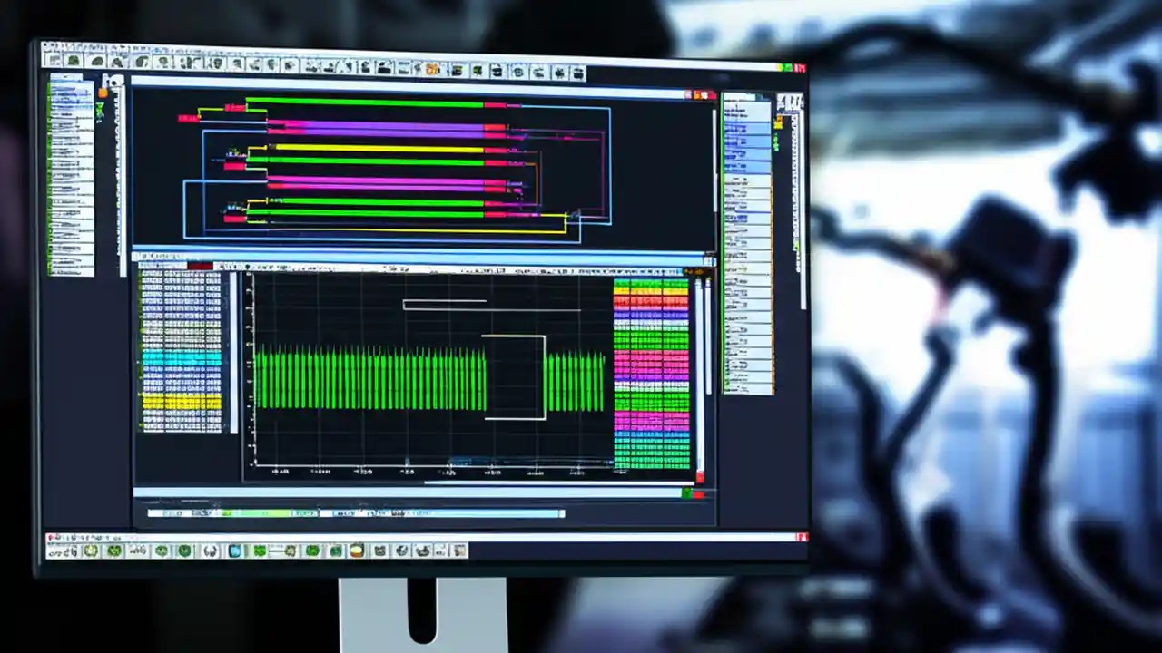Open the blue monitor icon in the bottom toolbar

(x=234, y=551)
